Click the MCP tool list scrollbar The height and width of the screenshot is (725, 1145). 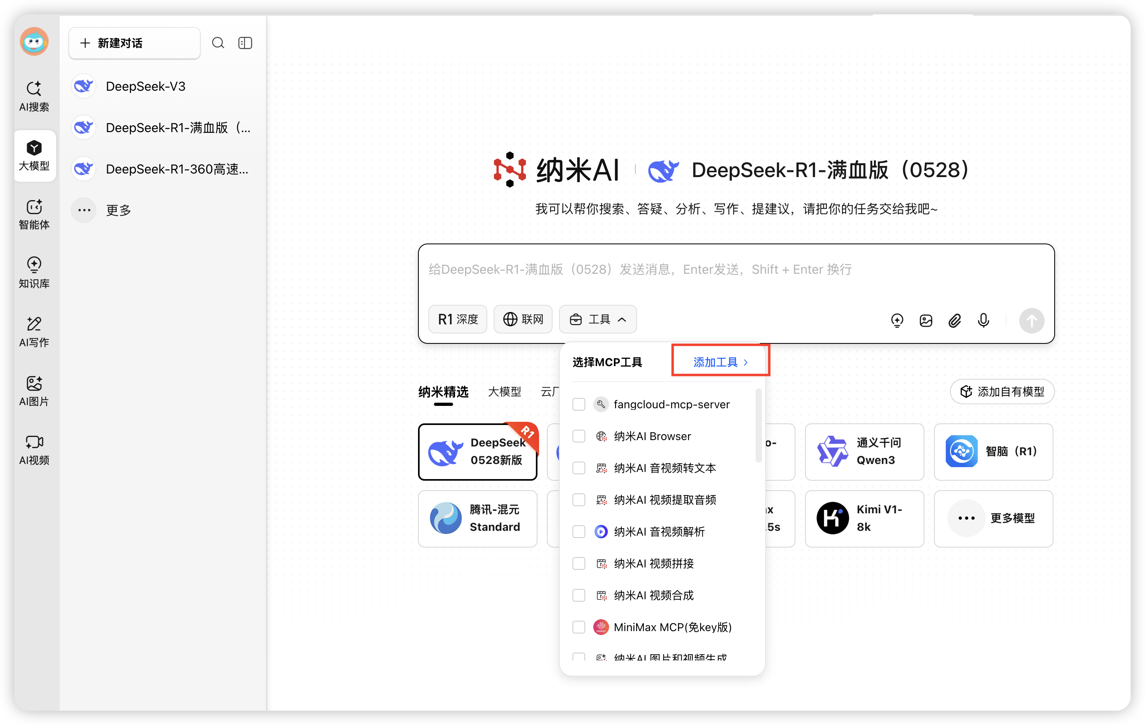758,425
